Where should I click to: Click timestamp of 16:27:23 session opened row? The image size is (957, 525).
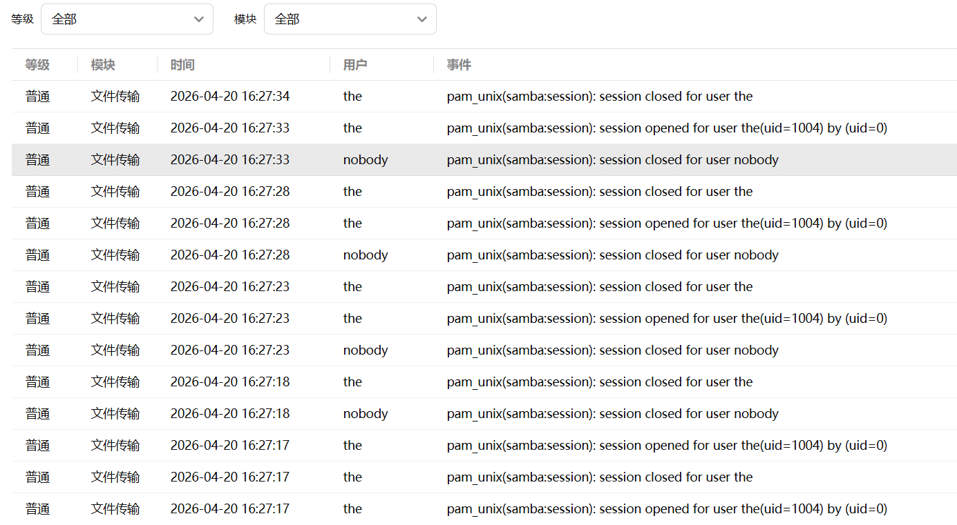click(x=230, y=319)
